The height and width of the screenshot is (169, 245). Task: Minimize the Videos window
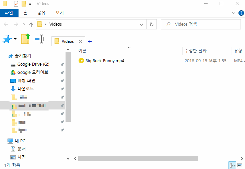coord(206,3)
